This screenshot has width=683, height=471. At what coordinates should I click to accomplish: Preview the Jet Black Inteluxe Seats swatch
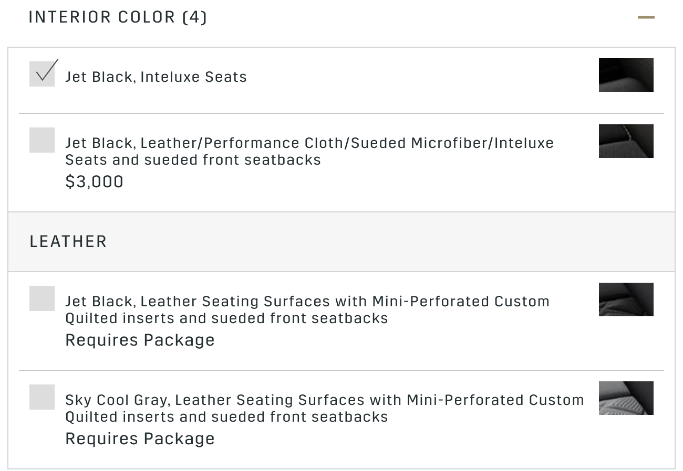(x=626, y=75)
